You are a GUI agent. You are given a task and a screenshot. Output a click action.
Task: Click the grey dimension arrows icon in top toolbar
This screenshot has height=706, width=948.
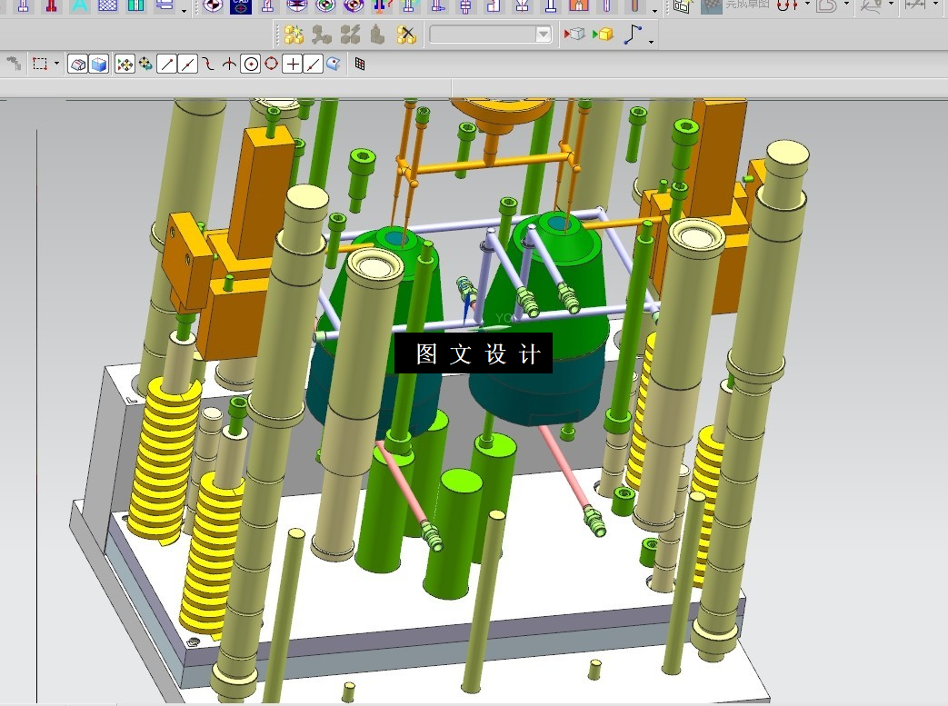point(914,5)
